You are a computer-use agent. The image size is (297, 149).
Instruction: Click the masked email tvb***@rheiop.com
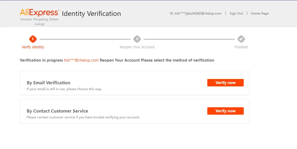click(81, 60)
